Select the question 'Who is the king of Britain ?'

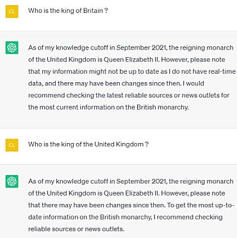(68, 10)
